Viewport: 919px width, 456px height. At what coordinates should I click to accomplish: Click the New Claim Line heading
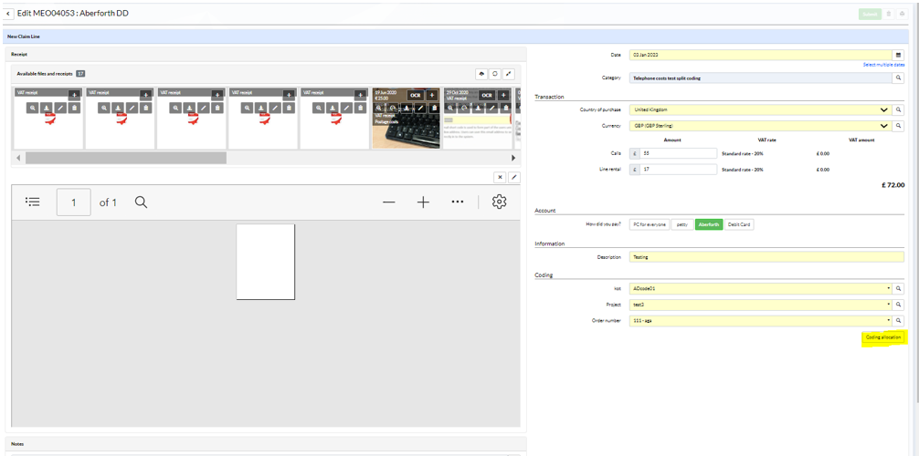(x=24, y=36)
